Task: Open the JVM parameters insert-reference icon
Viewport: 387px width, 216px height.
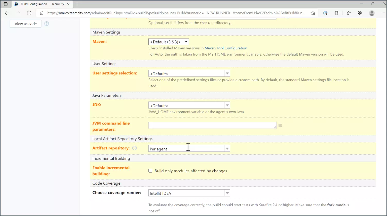Action: pyautogui.click(x=280, y=125)
